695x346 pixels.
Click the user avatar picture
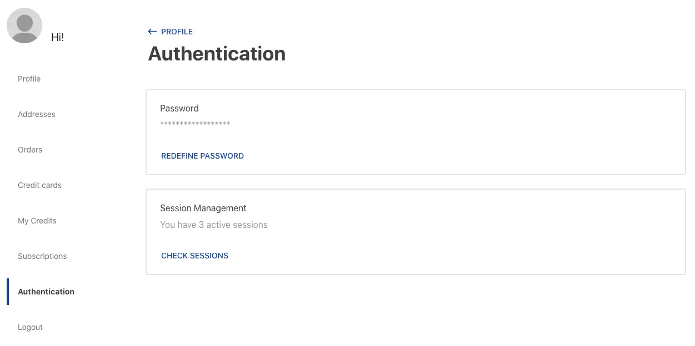coord(24,26)
